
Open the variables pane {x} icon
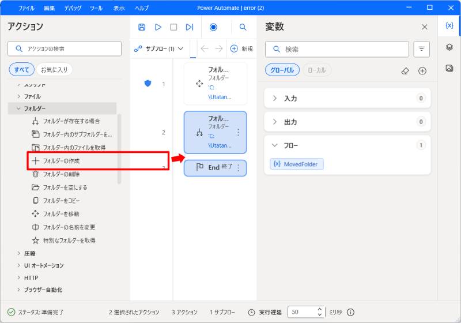tap(449, 25)
